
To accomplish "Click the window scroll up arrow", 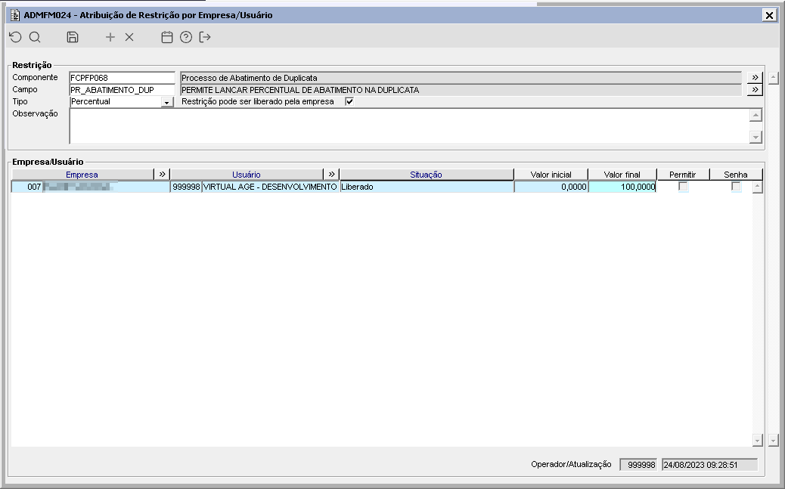I will coord(773,78).
